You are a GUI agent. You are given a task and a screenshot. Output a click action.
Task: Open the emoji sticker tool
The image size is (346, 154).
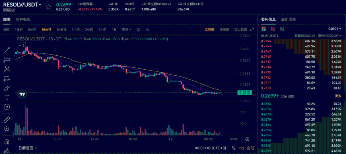(x=7, y=107)
